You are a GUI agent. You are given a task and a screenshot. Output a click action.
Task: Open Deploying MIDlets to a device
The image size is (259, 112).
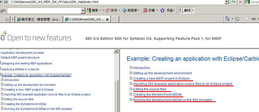click(x=20, y=69)
